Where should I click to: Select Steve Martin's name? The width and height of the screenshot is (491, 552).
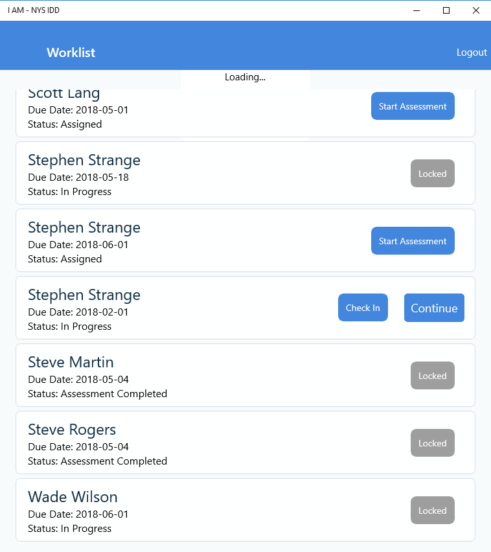pos(71,362)
